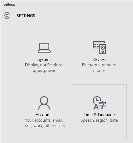133x143 pixels.
Task: Open System via the laptop icon
Action: (x=44, y=48)
